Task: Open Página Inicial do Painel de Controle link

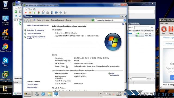Action: pyautogui.click(x=38, y=25)
